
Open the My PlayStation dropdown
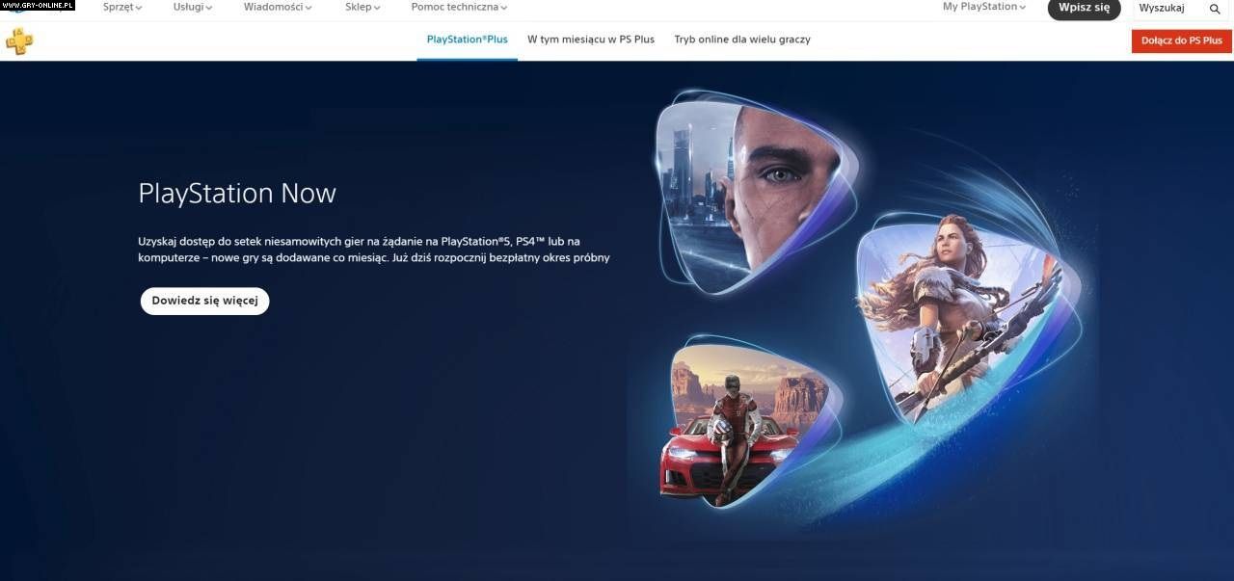tap(983, 7)
